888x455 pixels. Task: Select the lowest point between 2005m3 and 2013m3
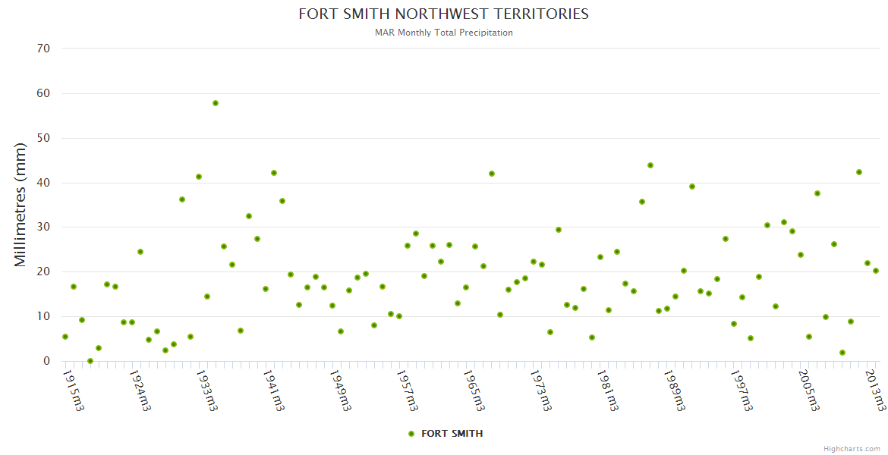[842, 353]
